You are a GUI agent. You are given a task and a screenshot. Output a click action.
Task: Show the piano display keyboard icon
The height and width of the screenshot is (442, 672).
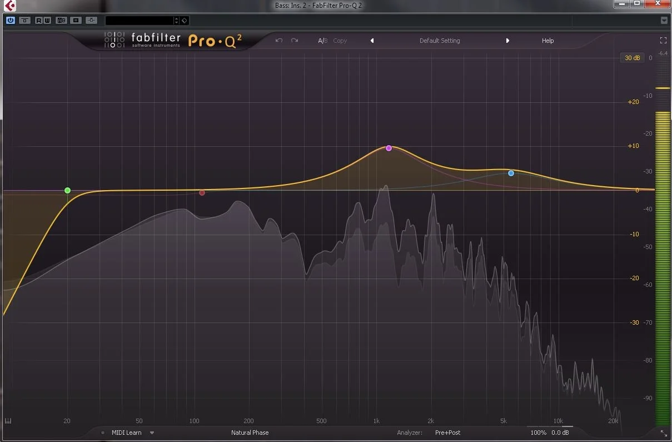click(x=8, y=421)
